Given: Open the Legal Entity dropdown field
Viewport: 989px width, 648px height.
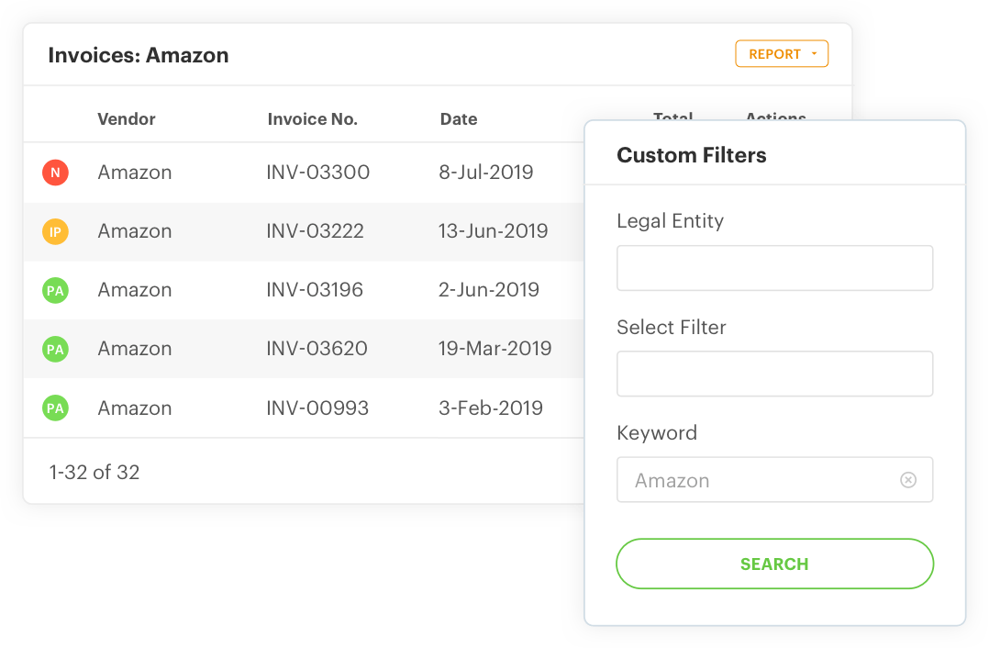Looking at the screenshot, I should 774,267.
